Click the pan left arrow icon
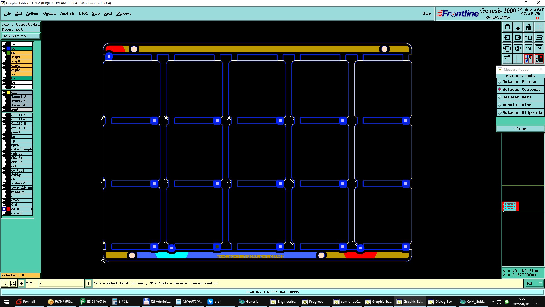 [x=507, y=38]
